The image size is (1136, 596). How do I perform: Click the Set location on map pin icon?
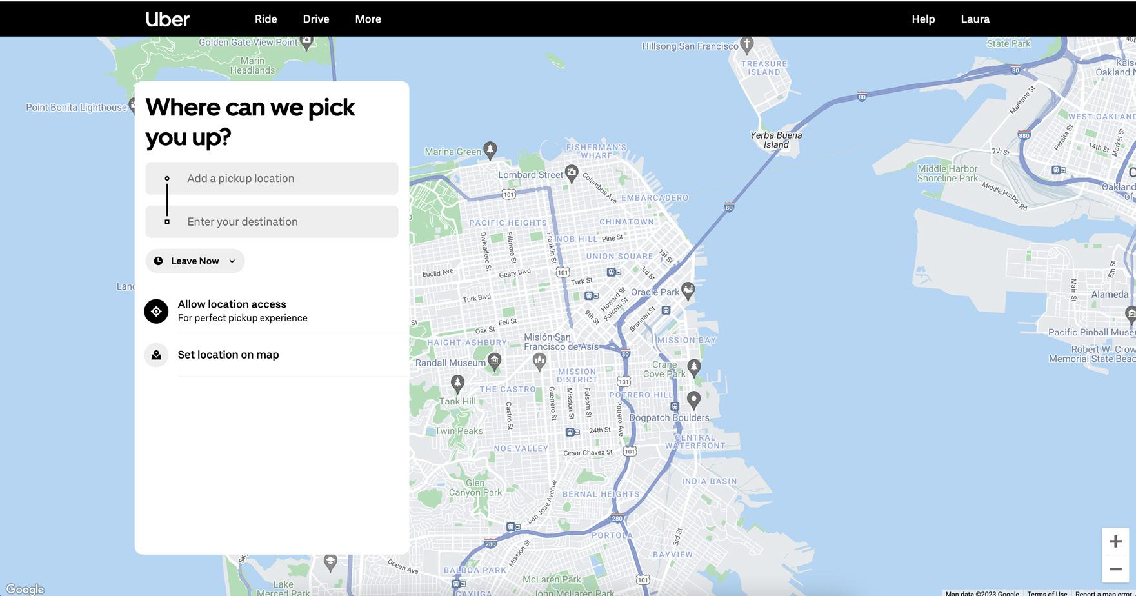[156, 355]
